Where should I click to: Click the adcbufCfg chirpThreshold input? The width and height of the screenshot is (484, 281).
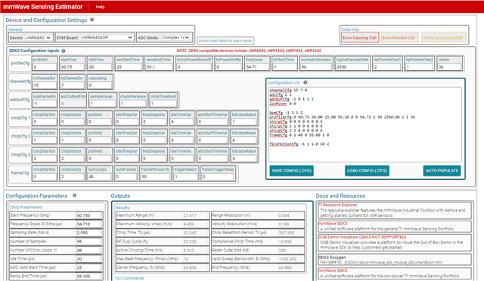click(x=163, y=103)
